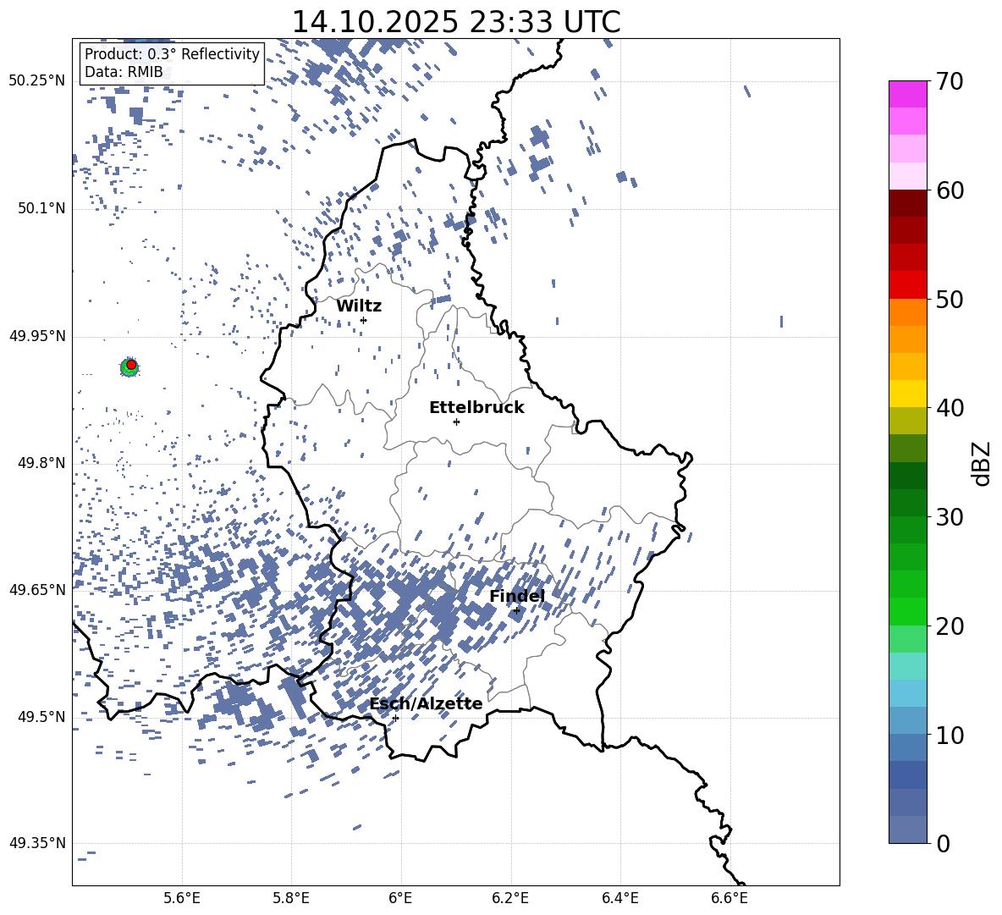Click the 20 tick on colorbar
The image size is (1002, 915).
[950, 626]
